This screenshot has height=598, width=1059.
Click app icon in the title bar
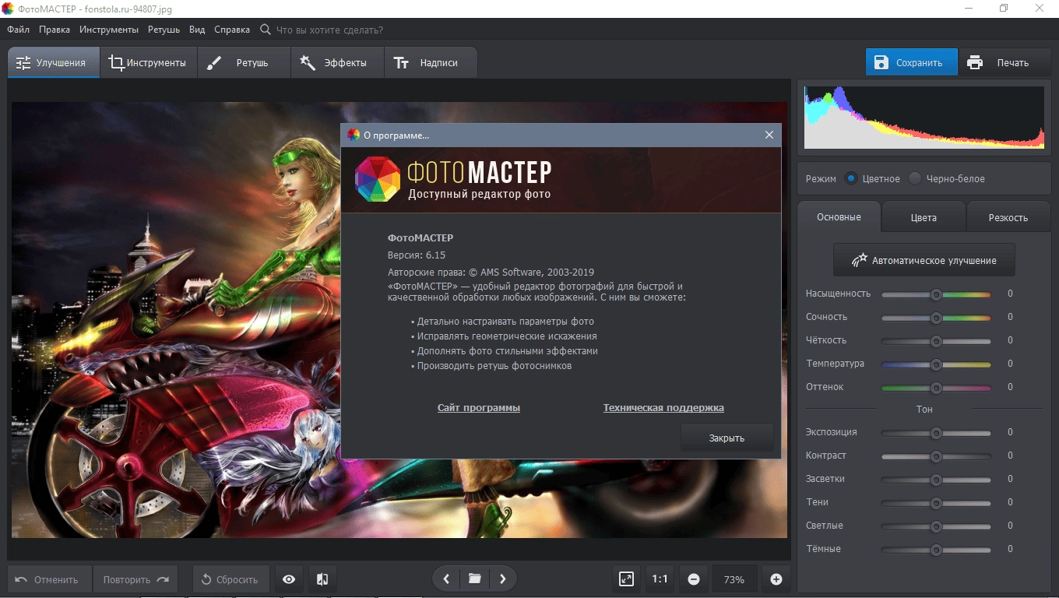[x=8, y=9]
